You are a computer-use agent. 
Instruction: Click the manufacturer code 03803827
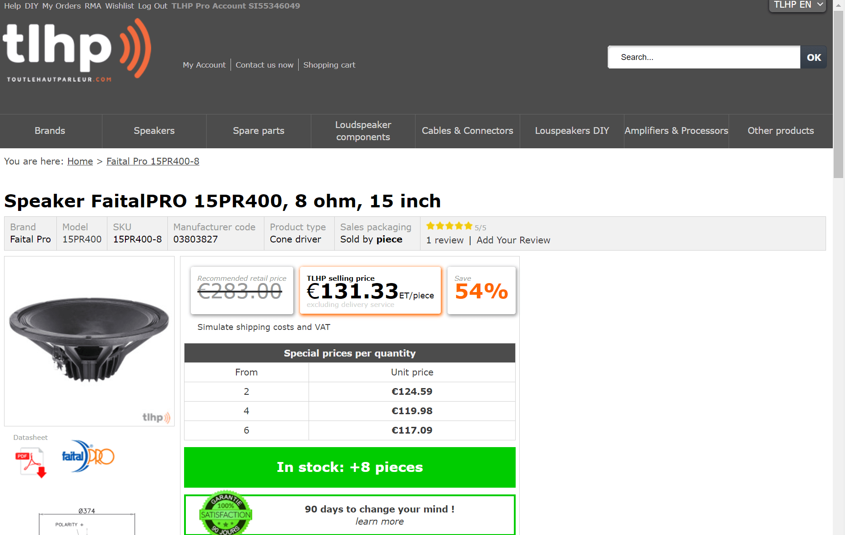195,239
